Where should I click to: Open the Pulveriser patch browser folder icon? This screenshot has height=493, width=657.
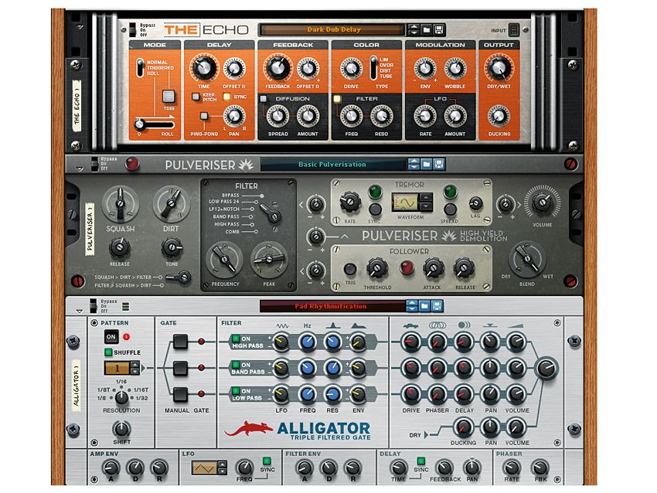427,164
